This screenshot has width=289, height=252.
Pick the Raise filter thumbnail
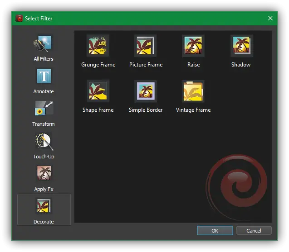click(193, 46)
